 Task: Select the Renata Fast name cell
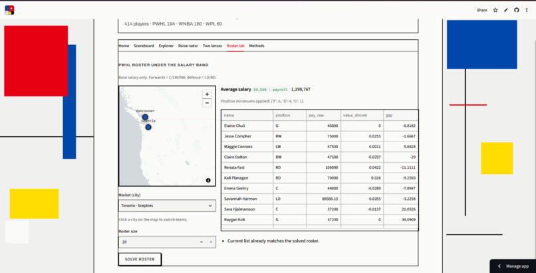[x=247, y=167]
